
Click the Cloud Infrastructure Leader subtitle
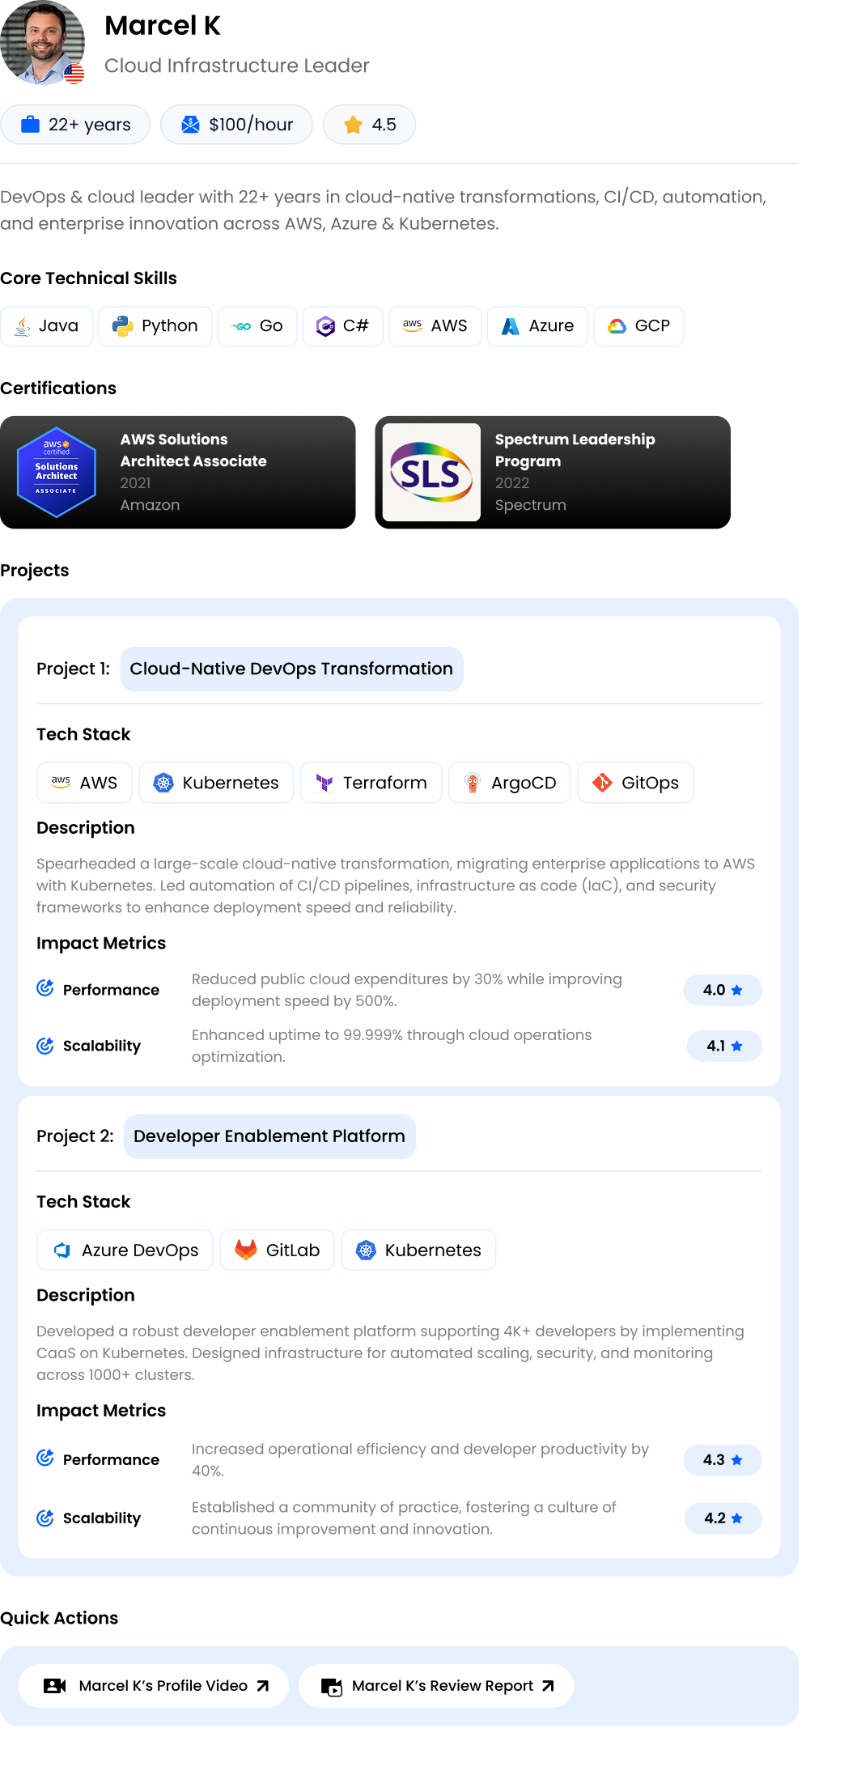pos(237,66)
